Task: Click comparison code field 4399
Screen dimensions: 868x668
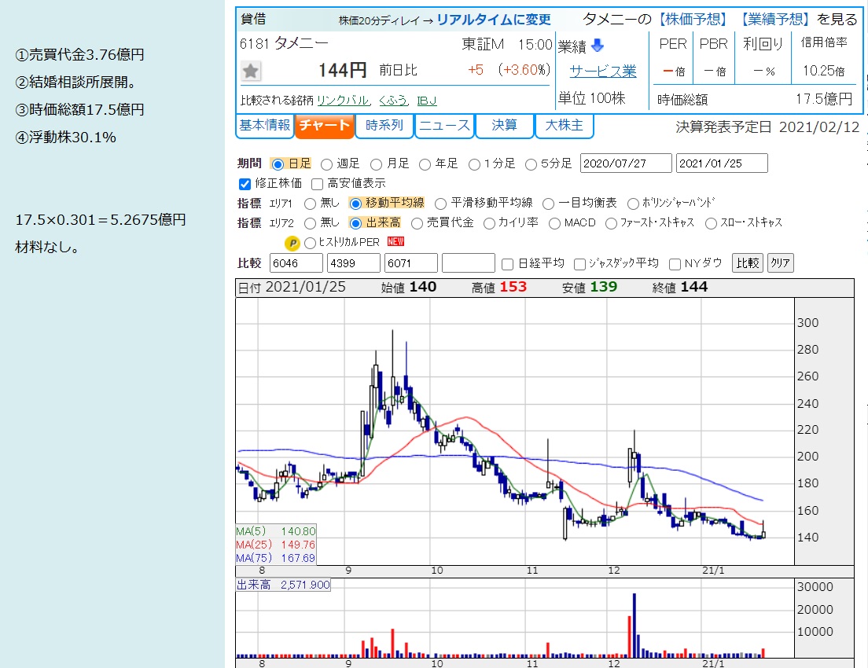Action: pos(354,263)
